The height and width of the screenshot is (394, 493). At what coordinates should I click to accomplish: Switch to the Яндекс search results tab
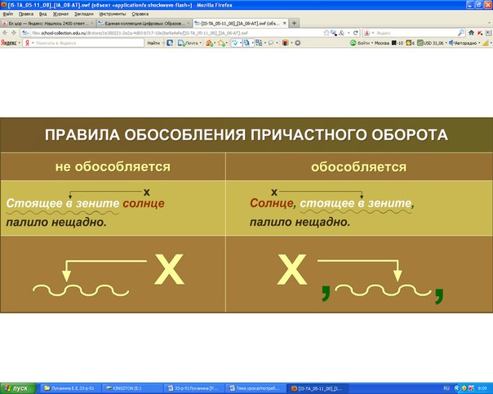[x=48, y=24]
